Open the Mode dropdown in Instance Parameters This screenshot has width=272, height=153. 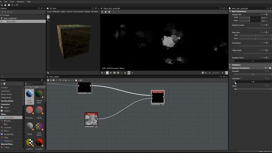pyautogui.click(x=252, y=89)
